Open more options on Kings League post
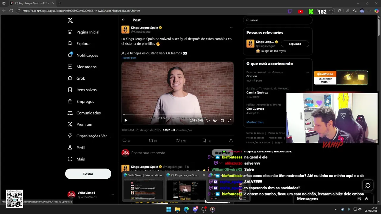 point(232,28)
